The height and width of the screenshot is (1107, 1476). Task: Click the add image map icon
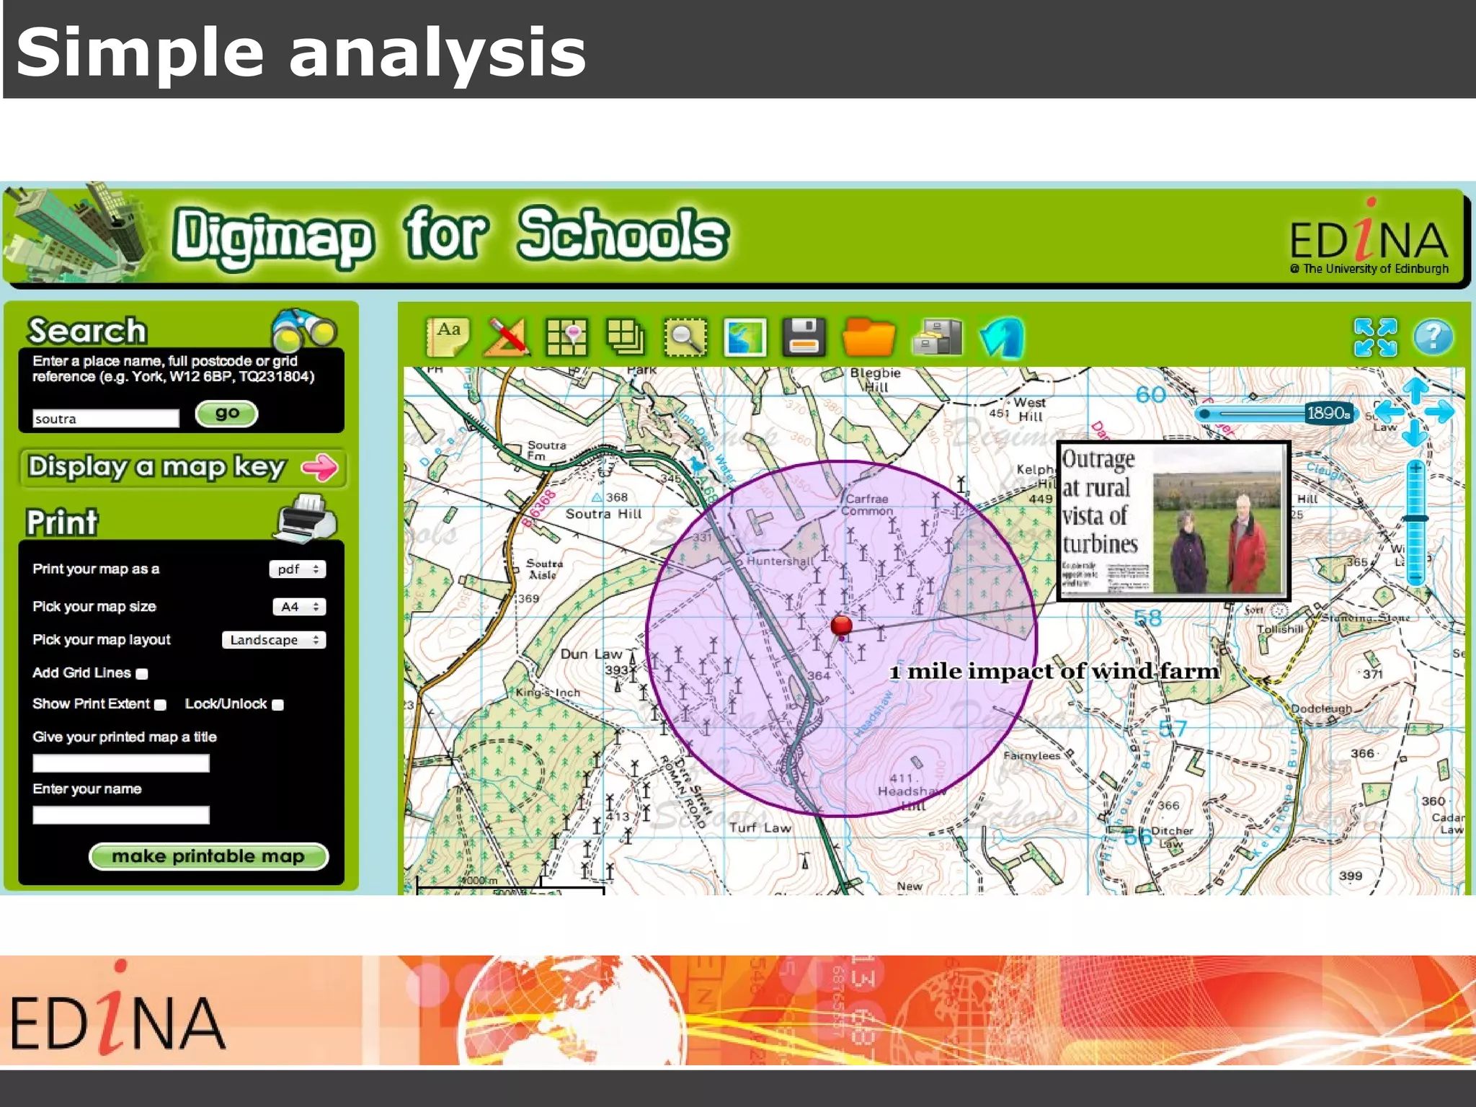744,337
